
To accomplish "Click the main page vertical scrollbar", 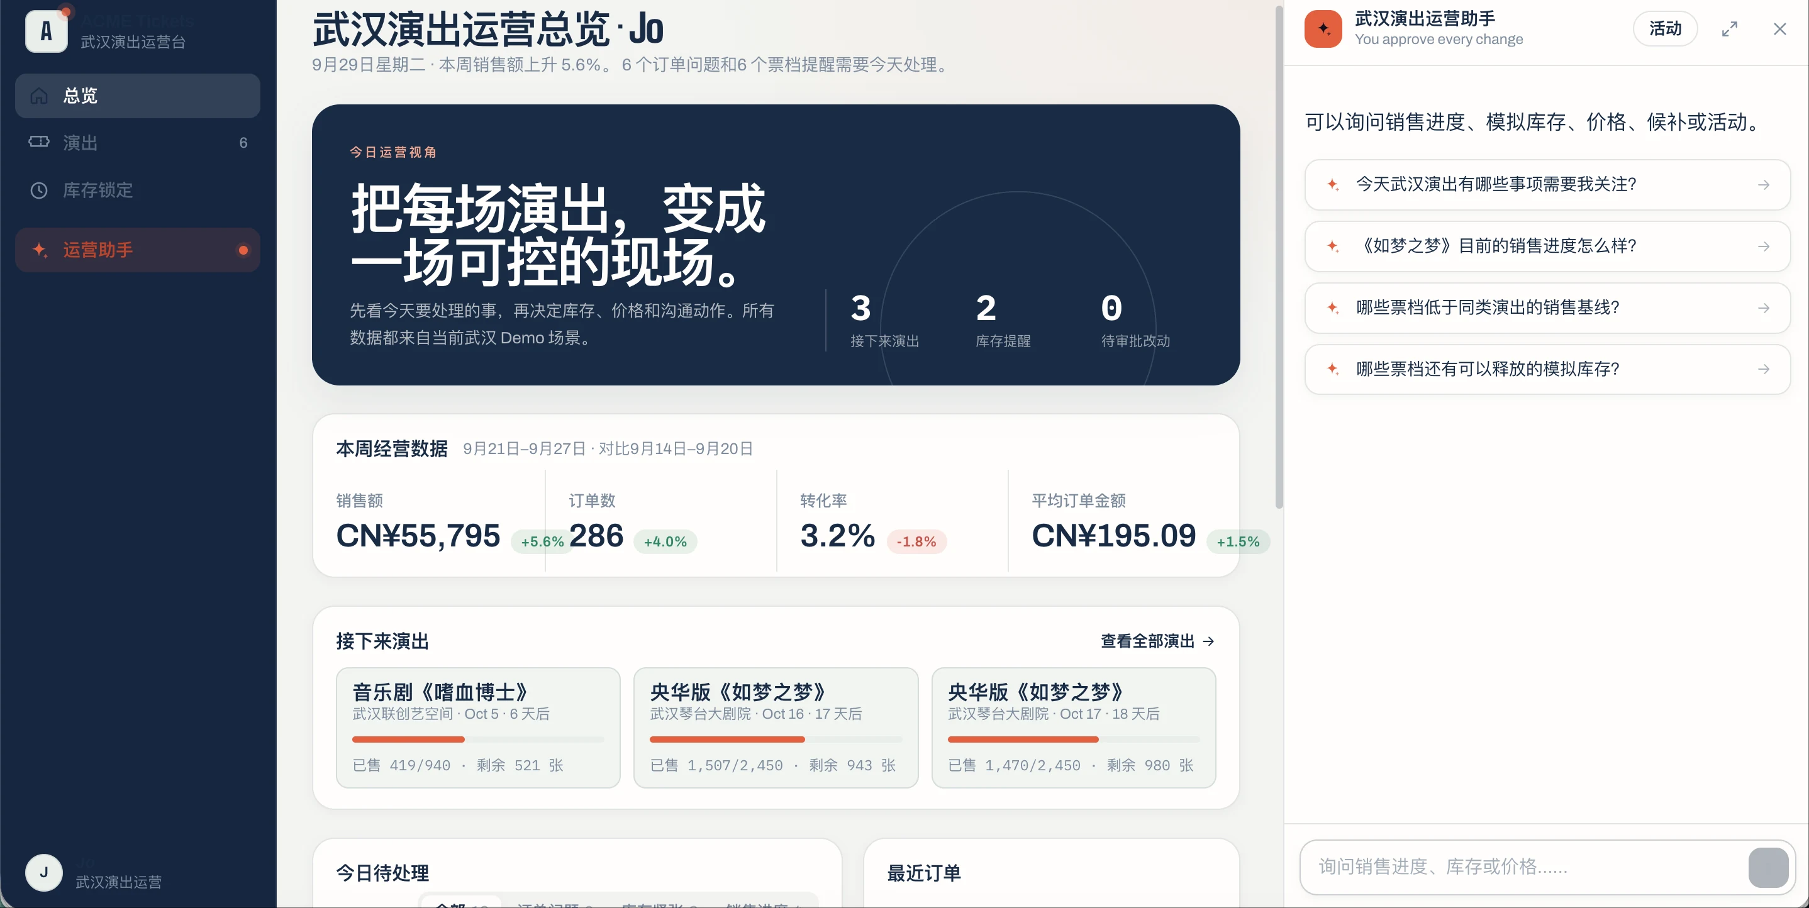I will pyautogui.click(x=1279, y=257).
